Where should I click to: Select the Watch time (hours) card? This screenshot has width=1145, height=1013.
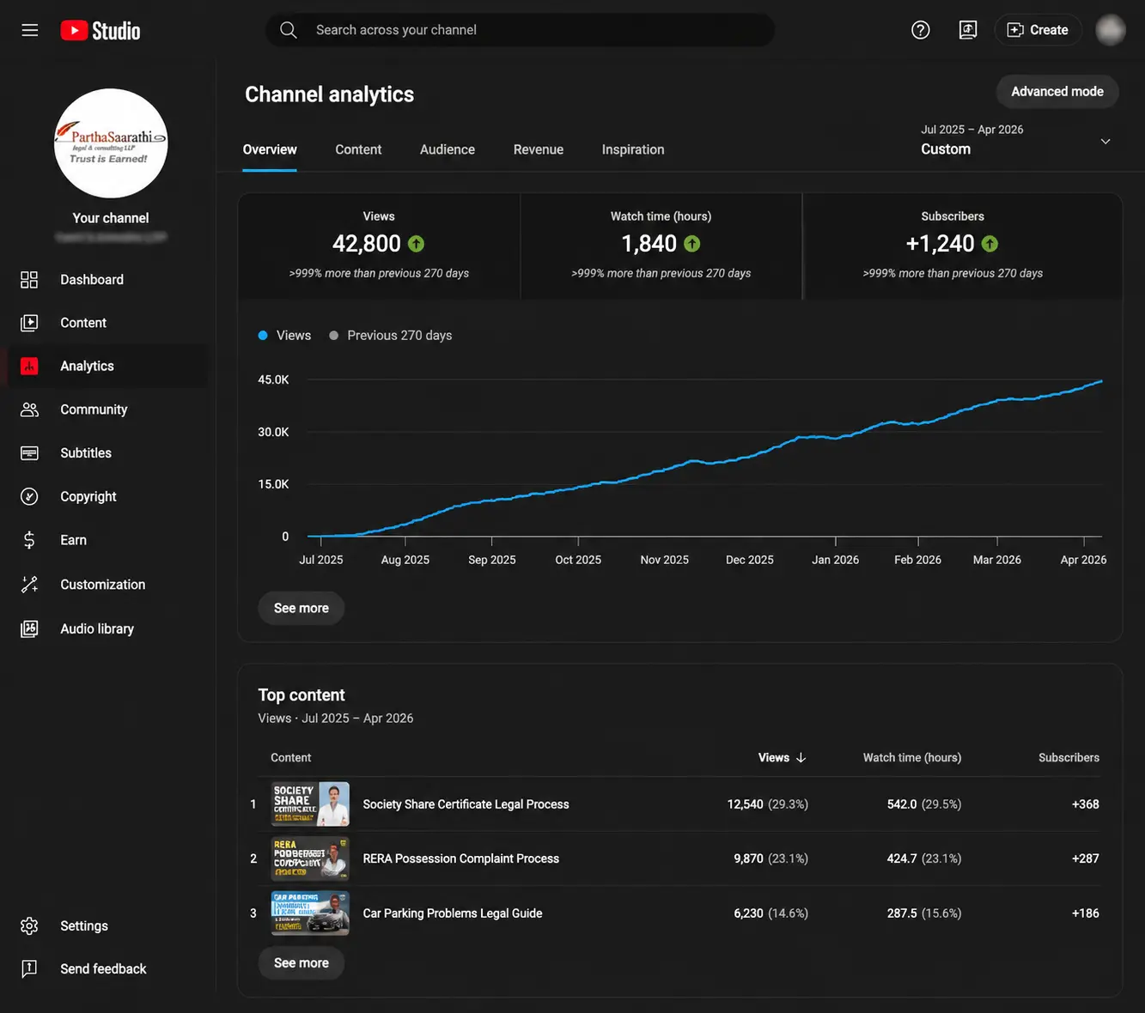(661, 246)
